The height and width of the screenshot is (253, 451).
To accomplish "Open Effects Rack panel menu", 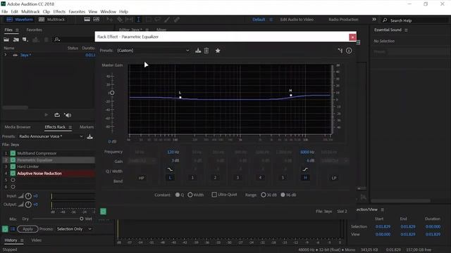I will click(x=70, y=127).
